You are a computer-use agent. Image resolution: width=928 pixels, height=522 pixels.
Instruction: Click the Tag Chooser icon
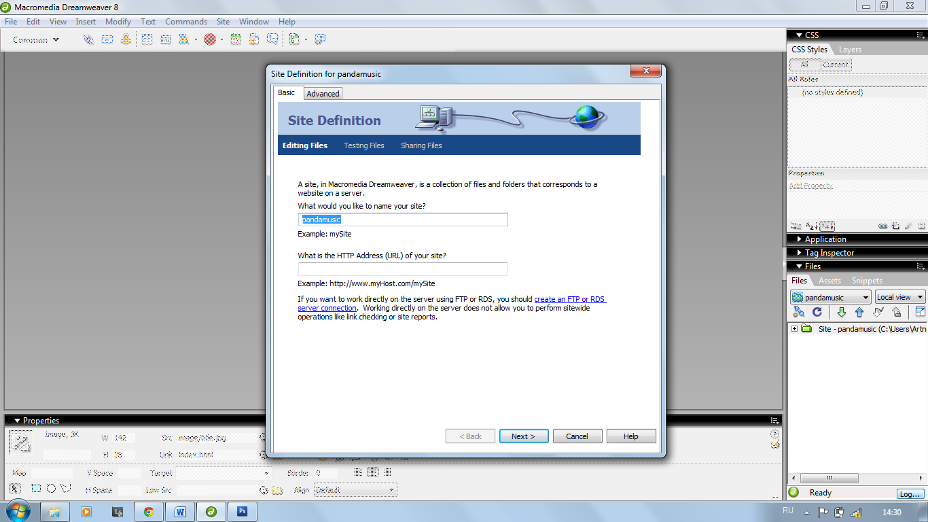tap(320, 39)
